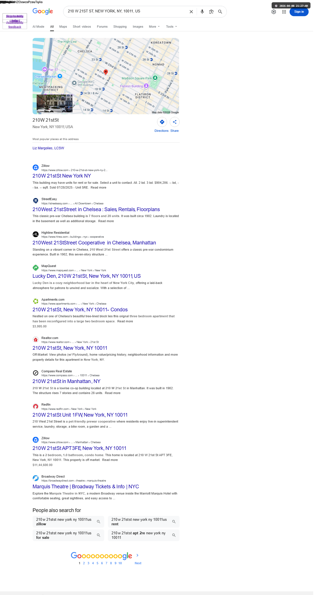Expand the More search filters dropdown
This screenshot has height=595, width=317.
[x=154, y=27]
